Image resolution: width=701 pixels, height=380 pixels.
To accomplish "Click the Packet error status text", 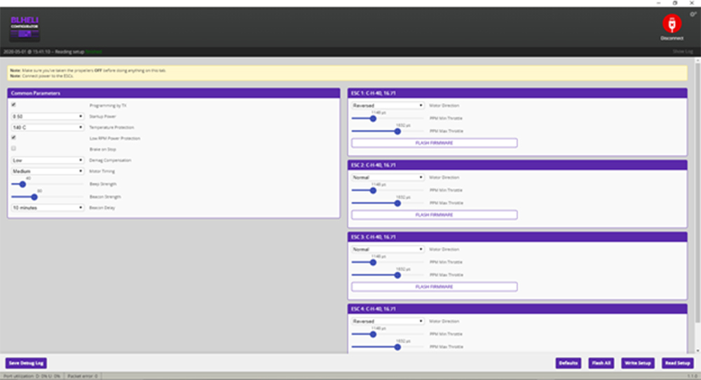I will pyautogui.click(x=83, y=376).
